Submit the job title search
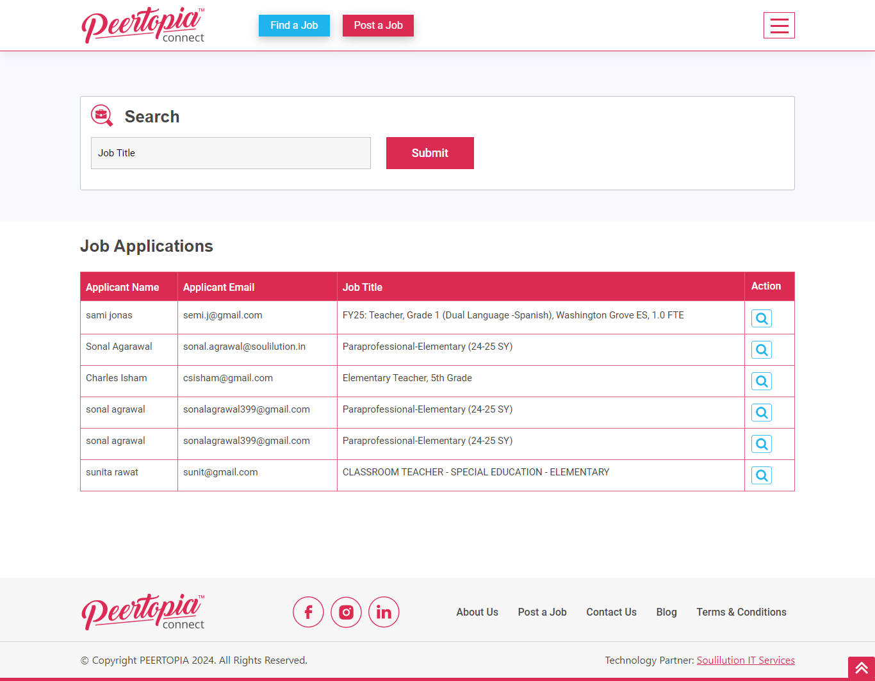Image resolution: width=875 pixels, height=681 pixels. click(x=430, y=153)
